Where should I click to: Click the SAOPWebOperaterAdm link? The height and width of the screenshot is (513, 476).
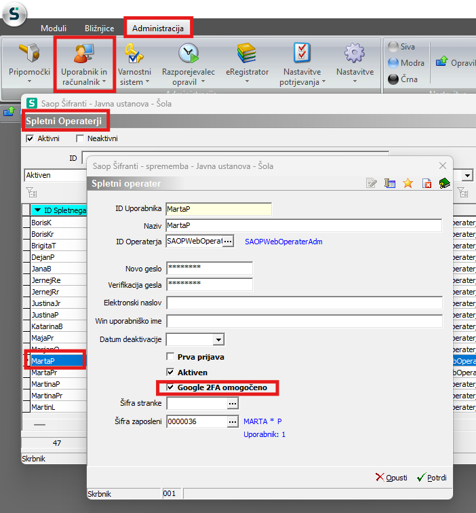pos(283,242)
